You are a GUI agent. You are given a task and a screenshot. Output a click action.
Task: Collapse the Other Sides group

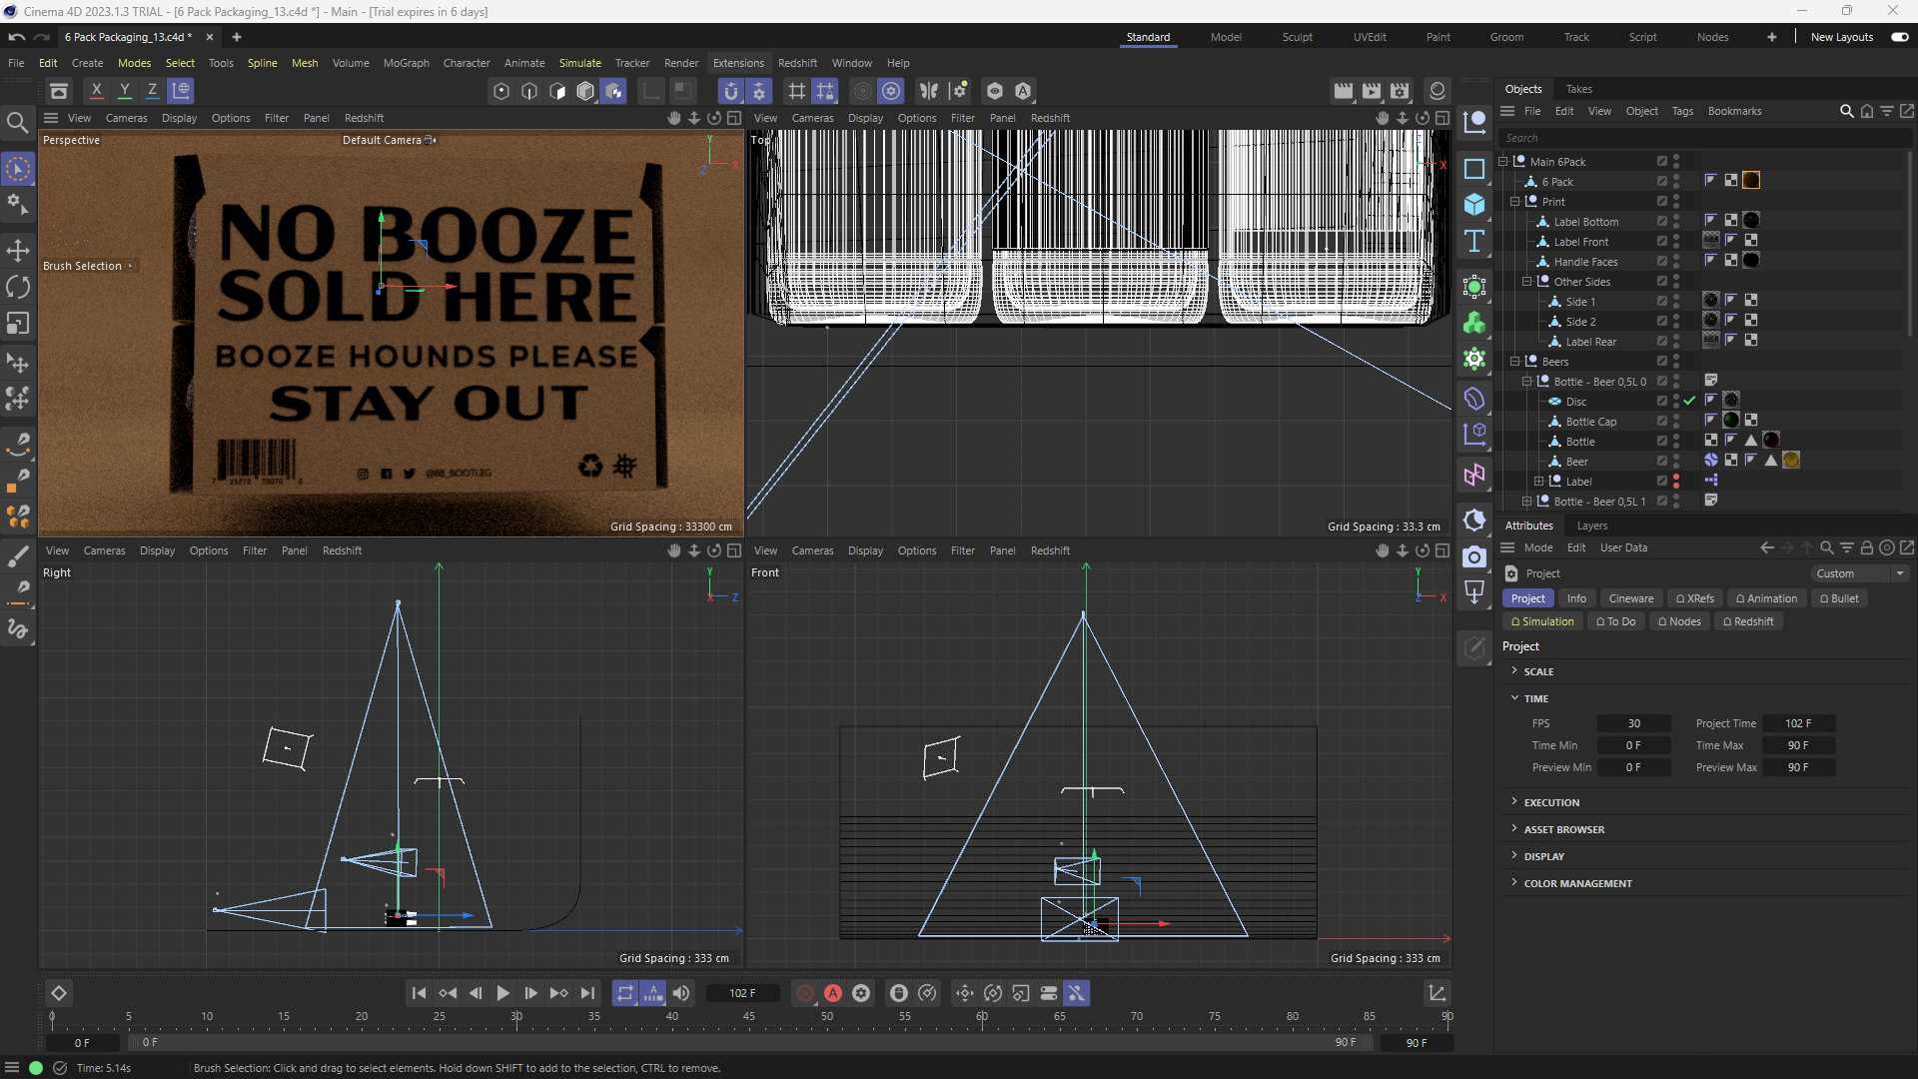click(x=1527, y=282)
